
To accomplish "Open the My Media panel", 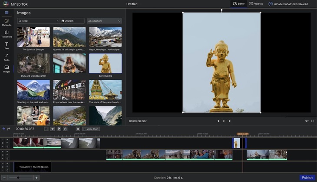I will tap(7, 22).
